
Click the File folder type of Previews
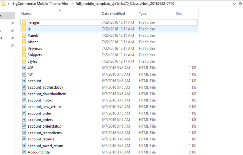click(147, 49)
